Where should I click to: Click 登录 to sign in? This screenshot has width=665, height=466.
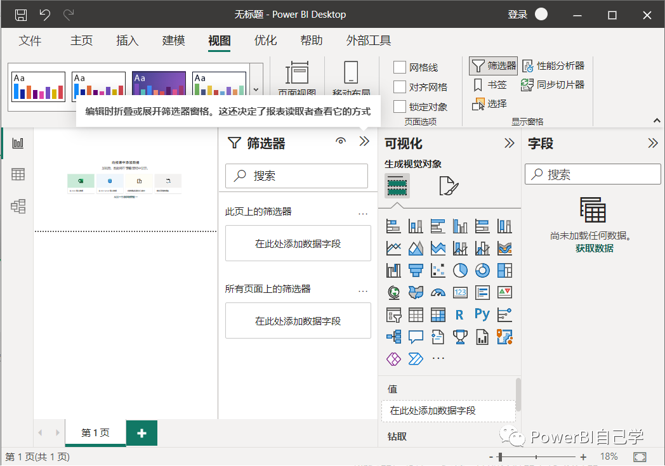[518, 15]
